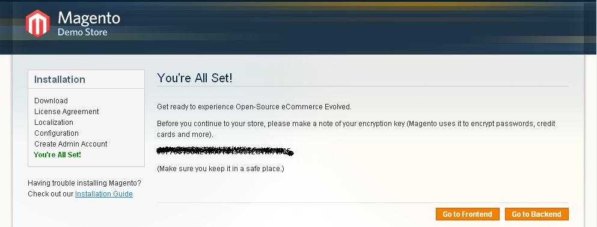Image resolution: width=597 pixels, height=227 pixels.
Task: Click the Demo Store subtitle text
Action: click(82, 32)
